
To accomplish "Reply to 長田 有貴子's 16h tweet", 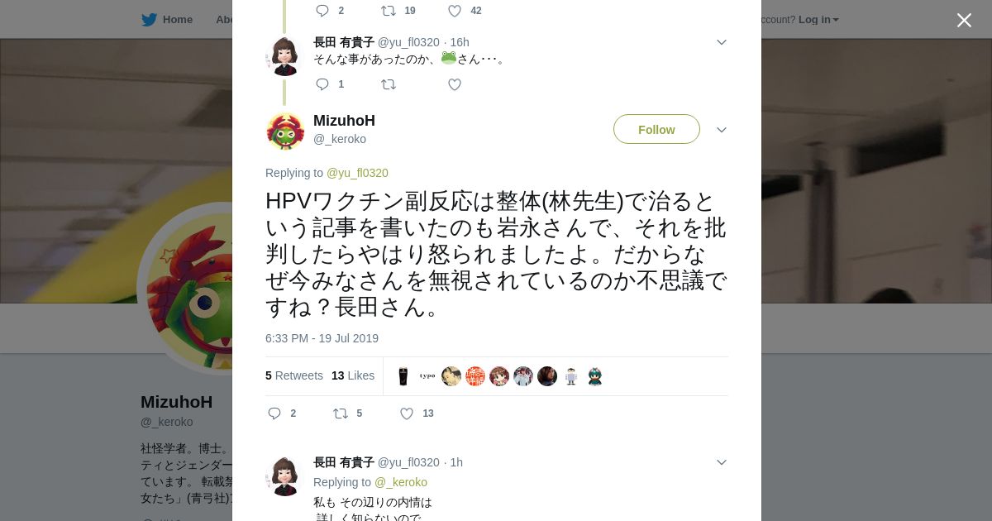I will click(322, 84).
